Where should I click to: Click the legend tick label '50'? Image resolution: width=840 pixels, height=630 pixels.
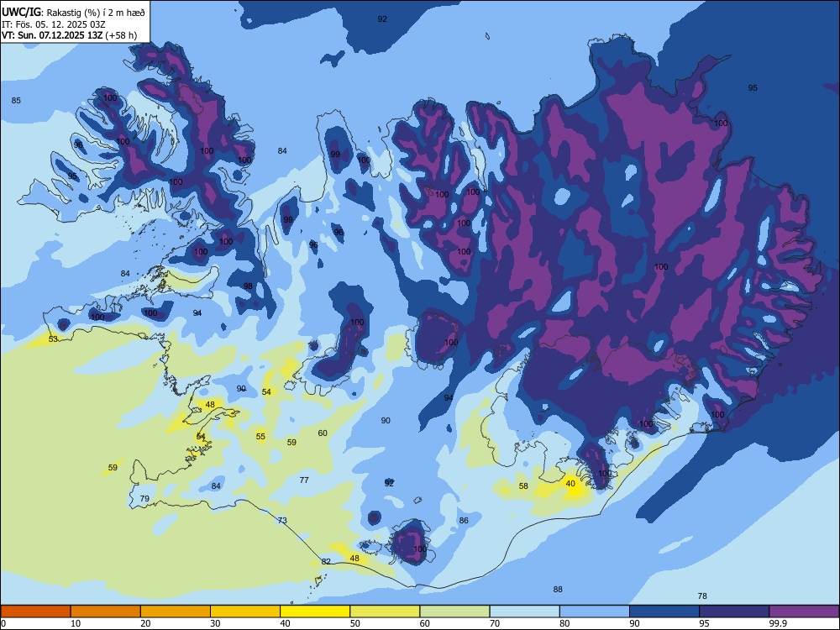[x=355, y=623]
